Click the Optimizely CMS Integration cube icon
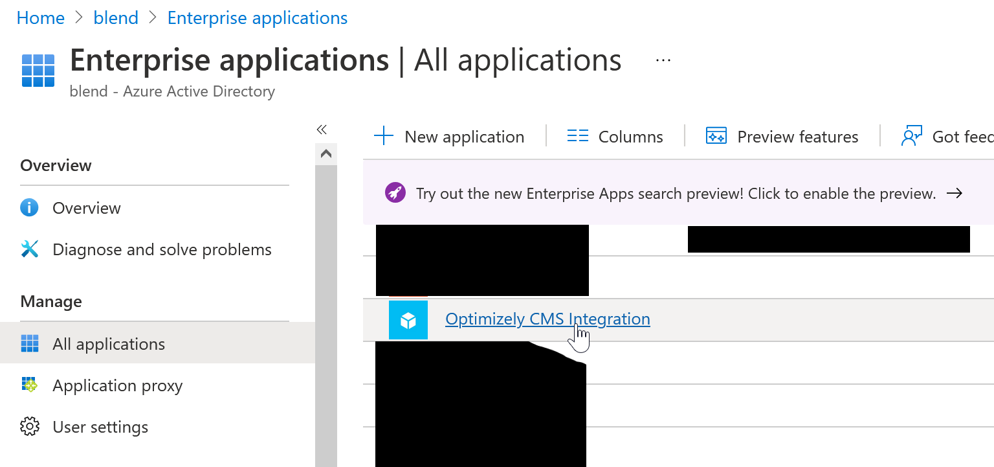 (408, 320)
